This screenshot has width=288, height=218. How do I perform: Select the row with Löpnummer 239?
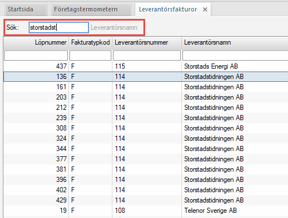pyautogui.click(x=146, y=118)
